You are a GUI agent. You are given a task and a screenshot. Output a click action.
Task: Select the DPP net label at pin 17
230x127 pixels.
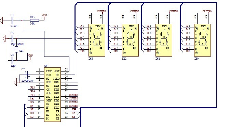click(74, 109)
